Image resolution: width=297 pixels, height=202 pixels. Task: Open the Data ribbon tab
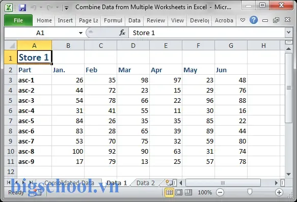click(x=134, y=20)
